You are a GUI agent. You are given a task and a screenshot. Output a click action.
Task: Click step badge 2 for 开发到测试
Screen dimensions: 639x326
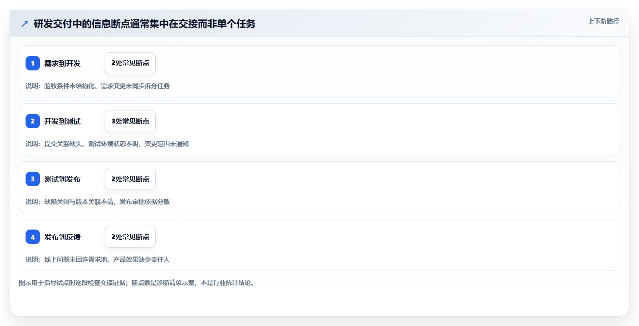(x=33, y=121)
